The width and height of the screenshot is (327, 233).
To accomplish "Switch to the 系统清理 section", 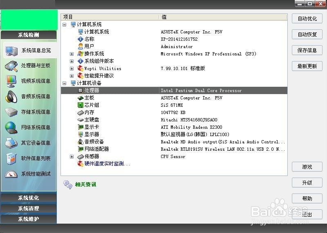I will [29, 208].
